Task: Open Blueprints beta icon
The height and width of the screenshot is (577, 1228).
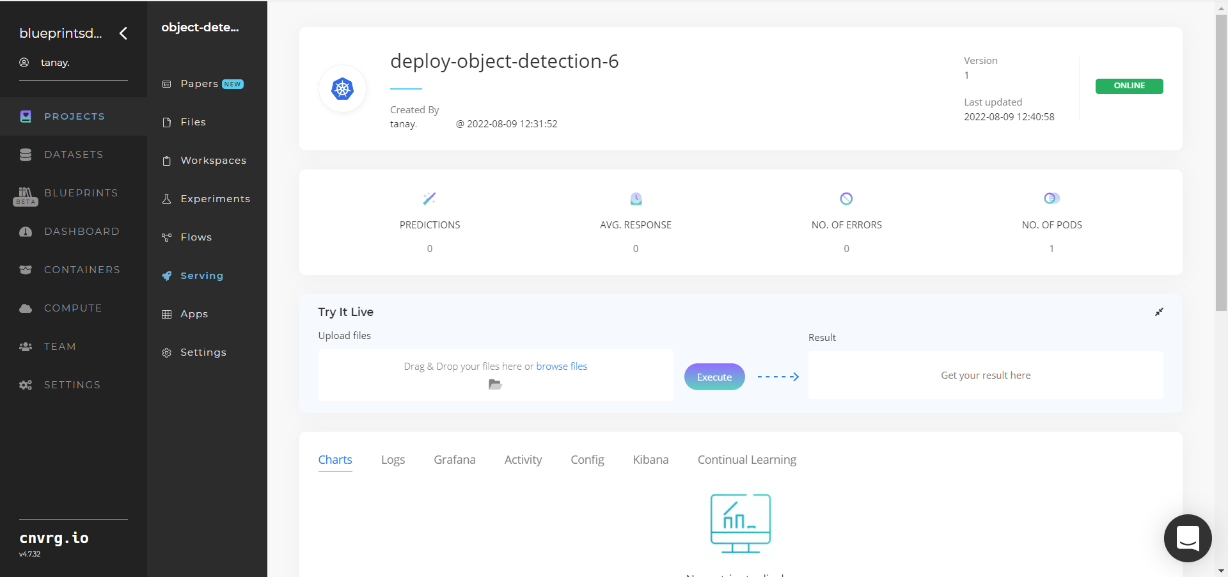Action: point(26,196)
